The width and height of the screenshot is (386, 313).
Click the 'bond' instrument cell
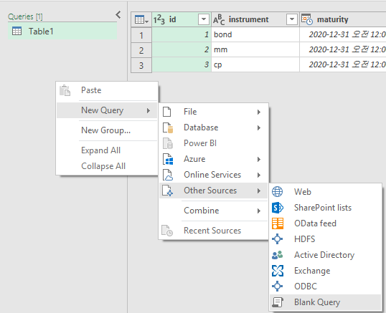tap(255, 34)
